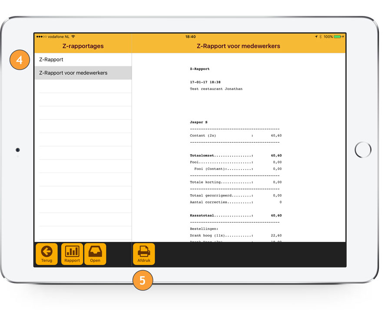Print report with the Afdruk printer icon
This screenshot has width=391, height=310.
coord(144,254)
